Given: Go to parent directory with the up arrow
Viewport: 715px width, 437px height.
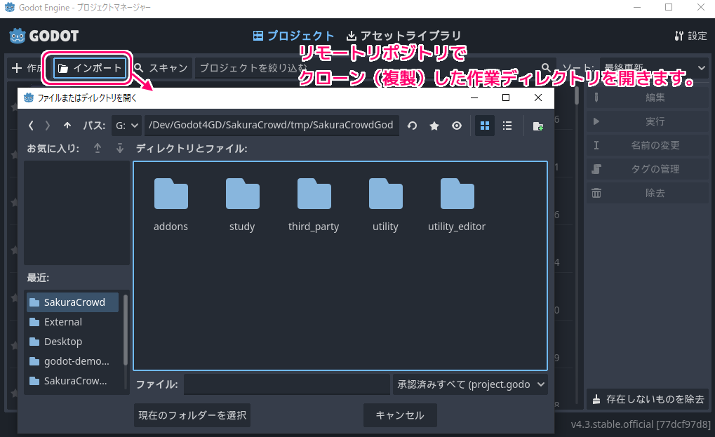Looking at the screenshot, I should pos(67,126).
